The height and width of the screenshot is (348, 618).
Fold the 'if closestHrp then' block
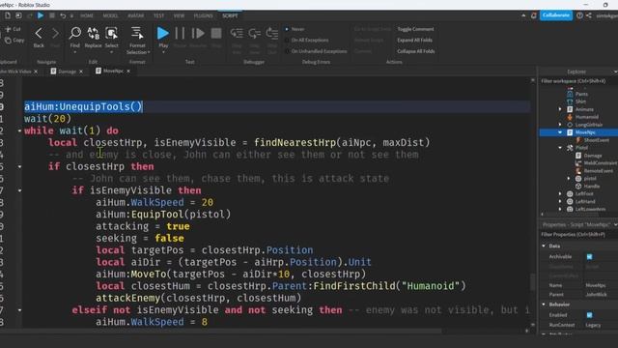tap(19, 167)
